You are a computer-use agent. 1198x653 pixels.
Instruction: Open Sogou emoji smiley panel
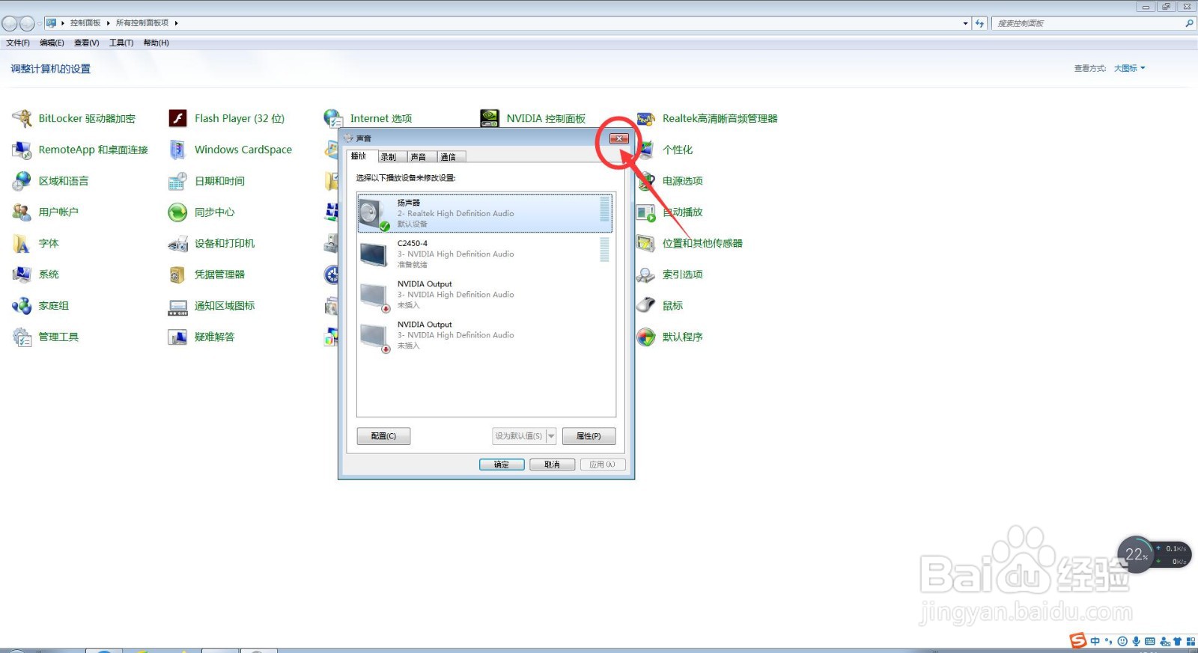click(1122, 641)
